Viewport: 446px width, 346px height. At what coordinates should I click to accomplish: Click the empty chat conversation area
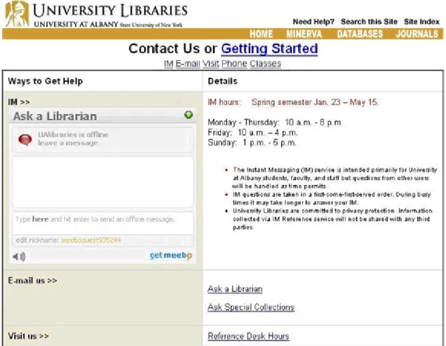point(103,182)
